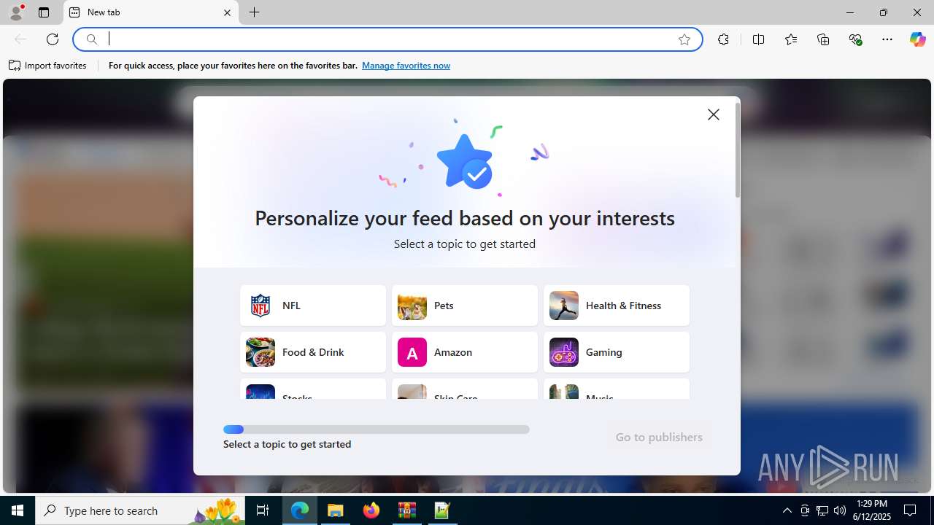Close the New tab tab

(x=227, y=12)
